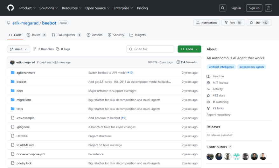Click the LICENSE file icon

[12, 136]
